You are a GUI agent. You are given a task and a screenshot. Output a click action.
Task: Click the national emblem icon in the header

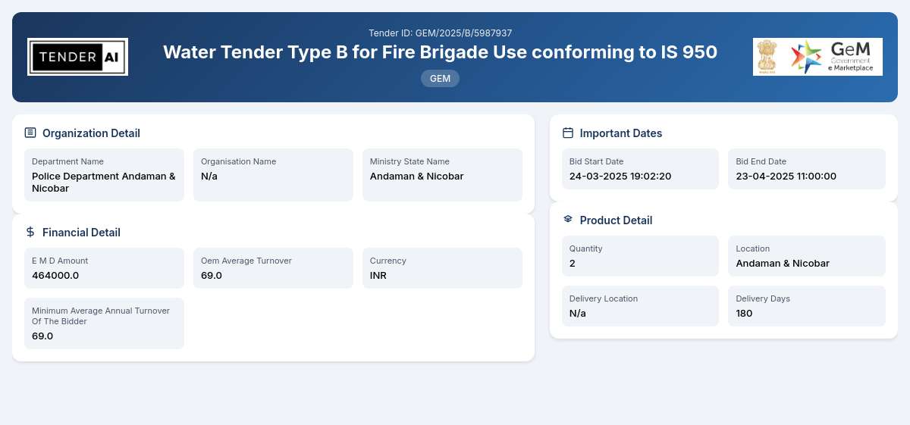pyautogui.click(x=769, y=57)
